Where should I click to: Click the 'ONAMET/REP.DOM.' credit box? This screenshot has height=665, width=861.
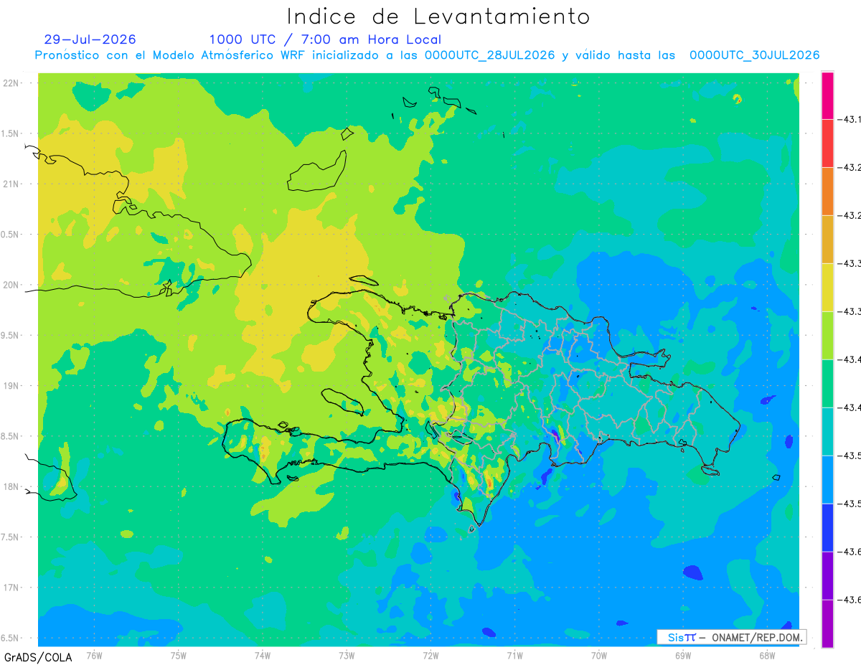(x=731, y=637)
